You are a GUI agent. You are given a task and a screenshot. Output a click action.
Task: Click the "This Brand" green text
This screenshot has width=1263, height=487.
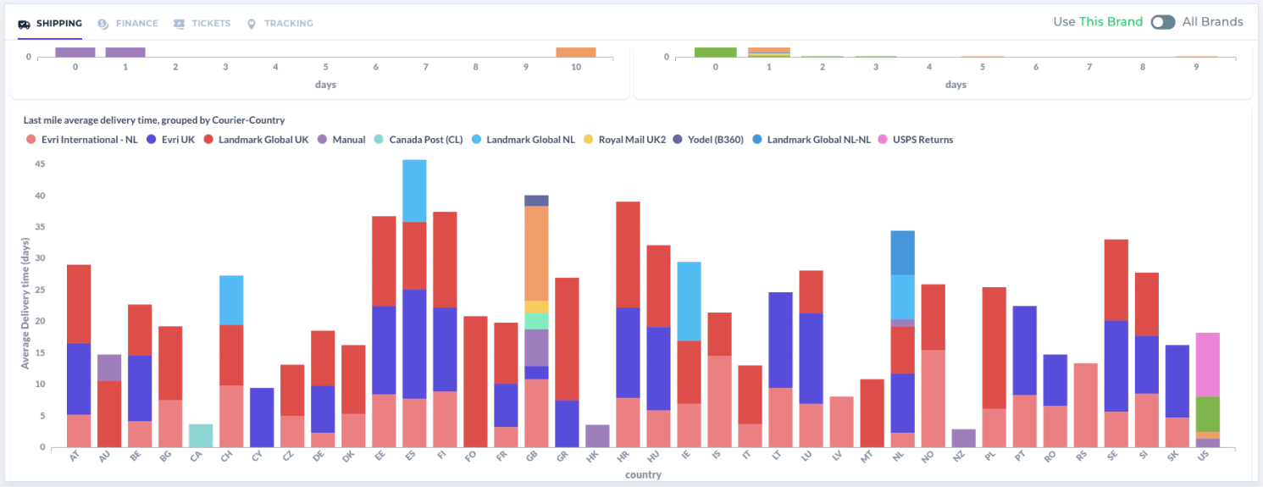(1111, 22)
